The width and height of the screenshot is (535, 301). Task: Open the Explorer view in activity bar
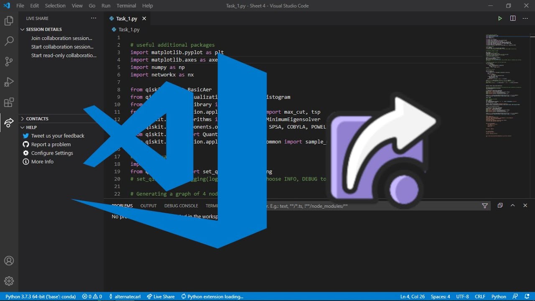9,21
